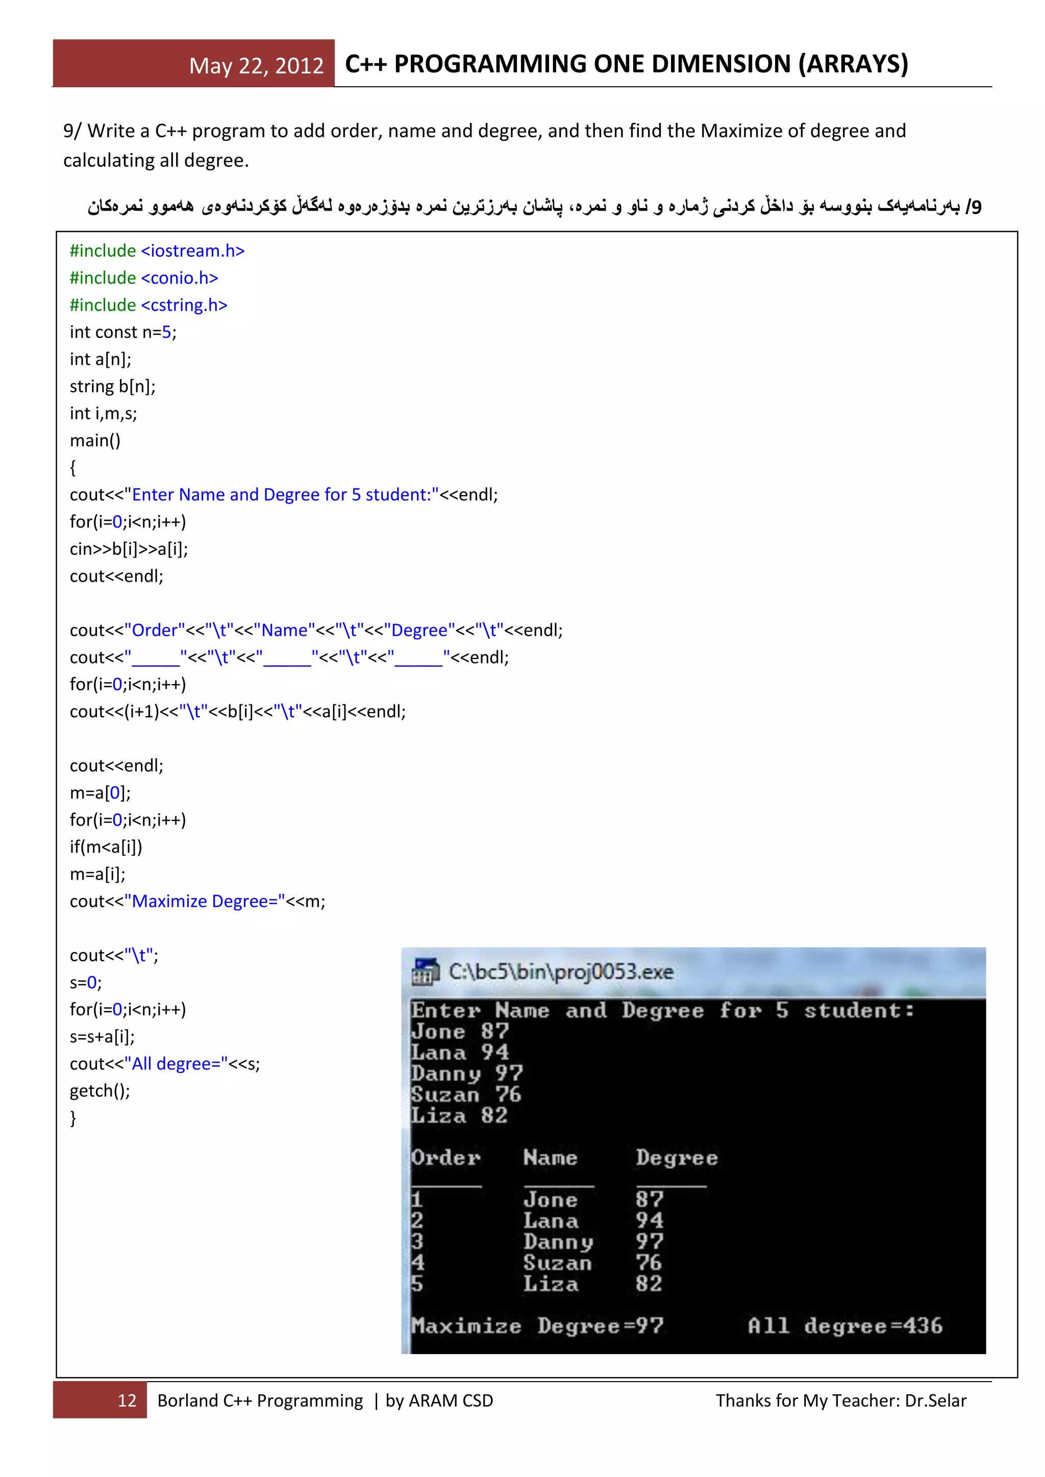Click the title 'C++ PROGRAMMING ONE DIMENSION (ARRAYS)'
This screenshot has width=1045, height=1477.
pyautogui.click(x=627, y=64)
